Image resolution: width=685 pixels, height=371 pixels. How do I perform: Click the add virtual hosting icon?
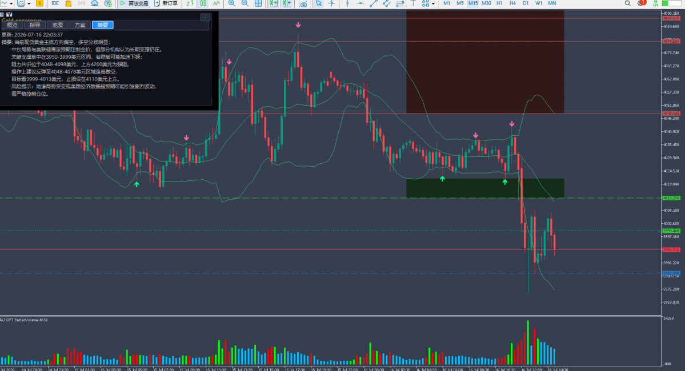108,3
